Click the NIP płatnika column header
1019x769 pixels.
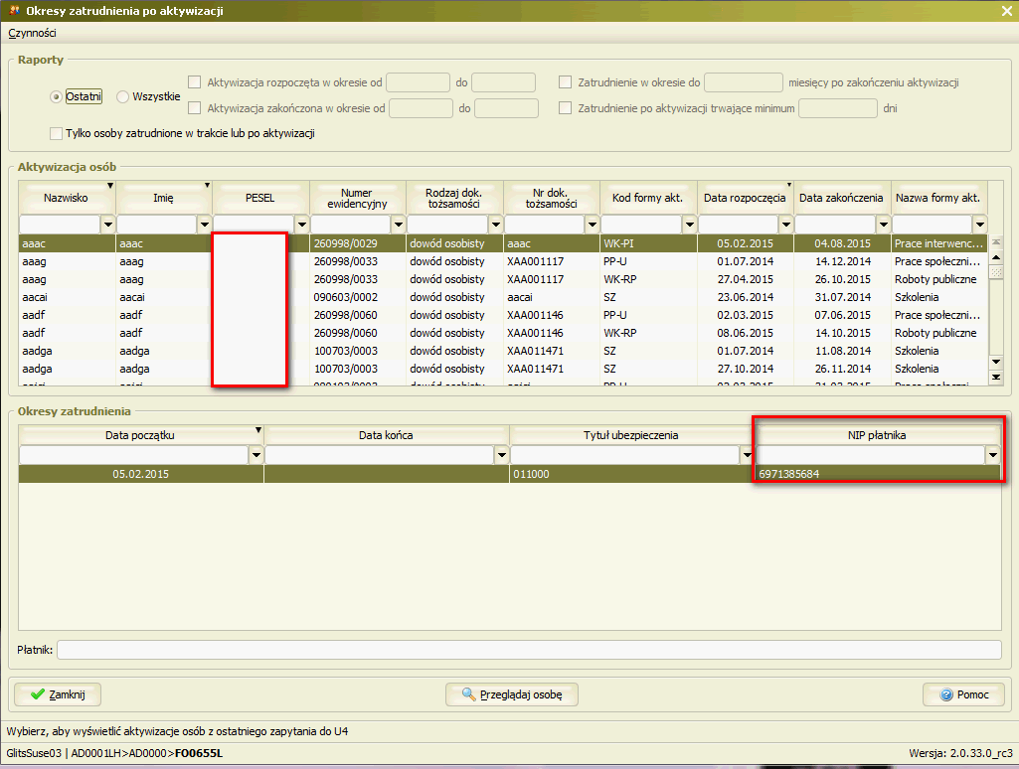(877, 435)
